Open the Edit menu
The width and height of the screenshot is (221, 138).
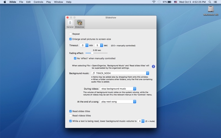click(28, 2)
